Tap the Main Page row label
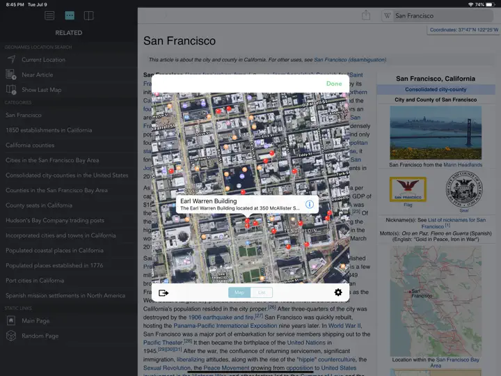 pyautogui.click(x=35, y=321)
